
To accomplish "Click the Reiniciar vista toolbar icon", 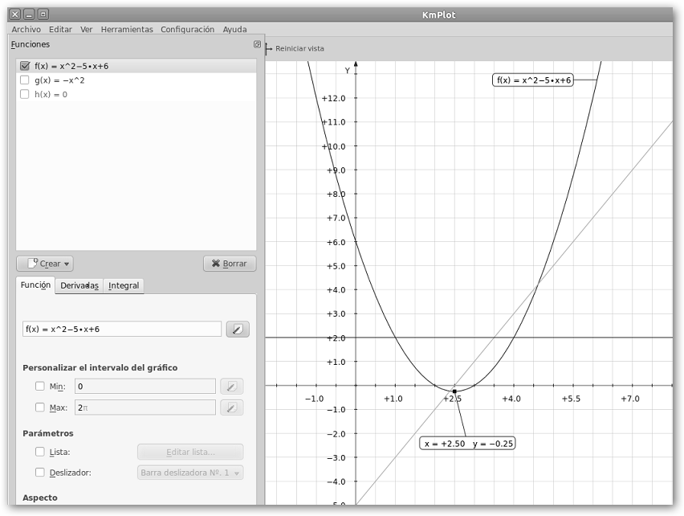I will tap(269, 49).
